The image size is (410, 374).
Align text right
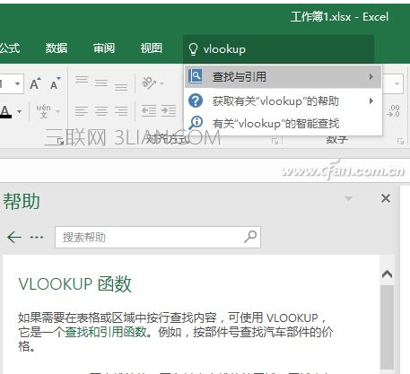(x=121, y=111)
